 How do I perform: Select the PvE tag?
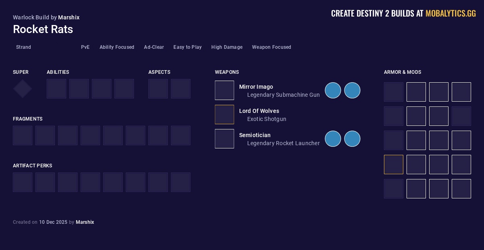tap(85, 47)
